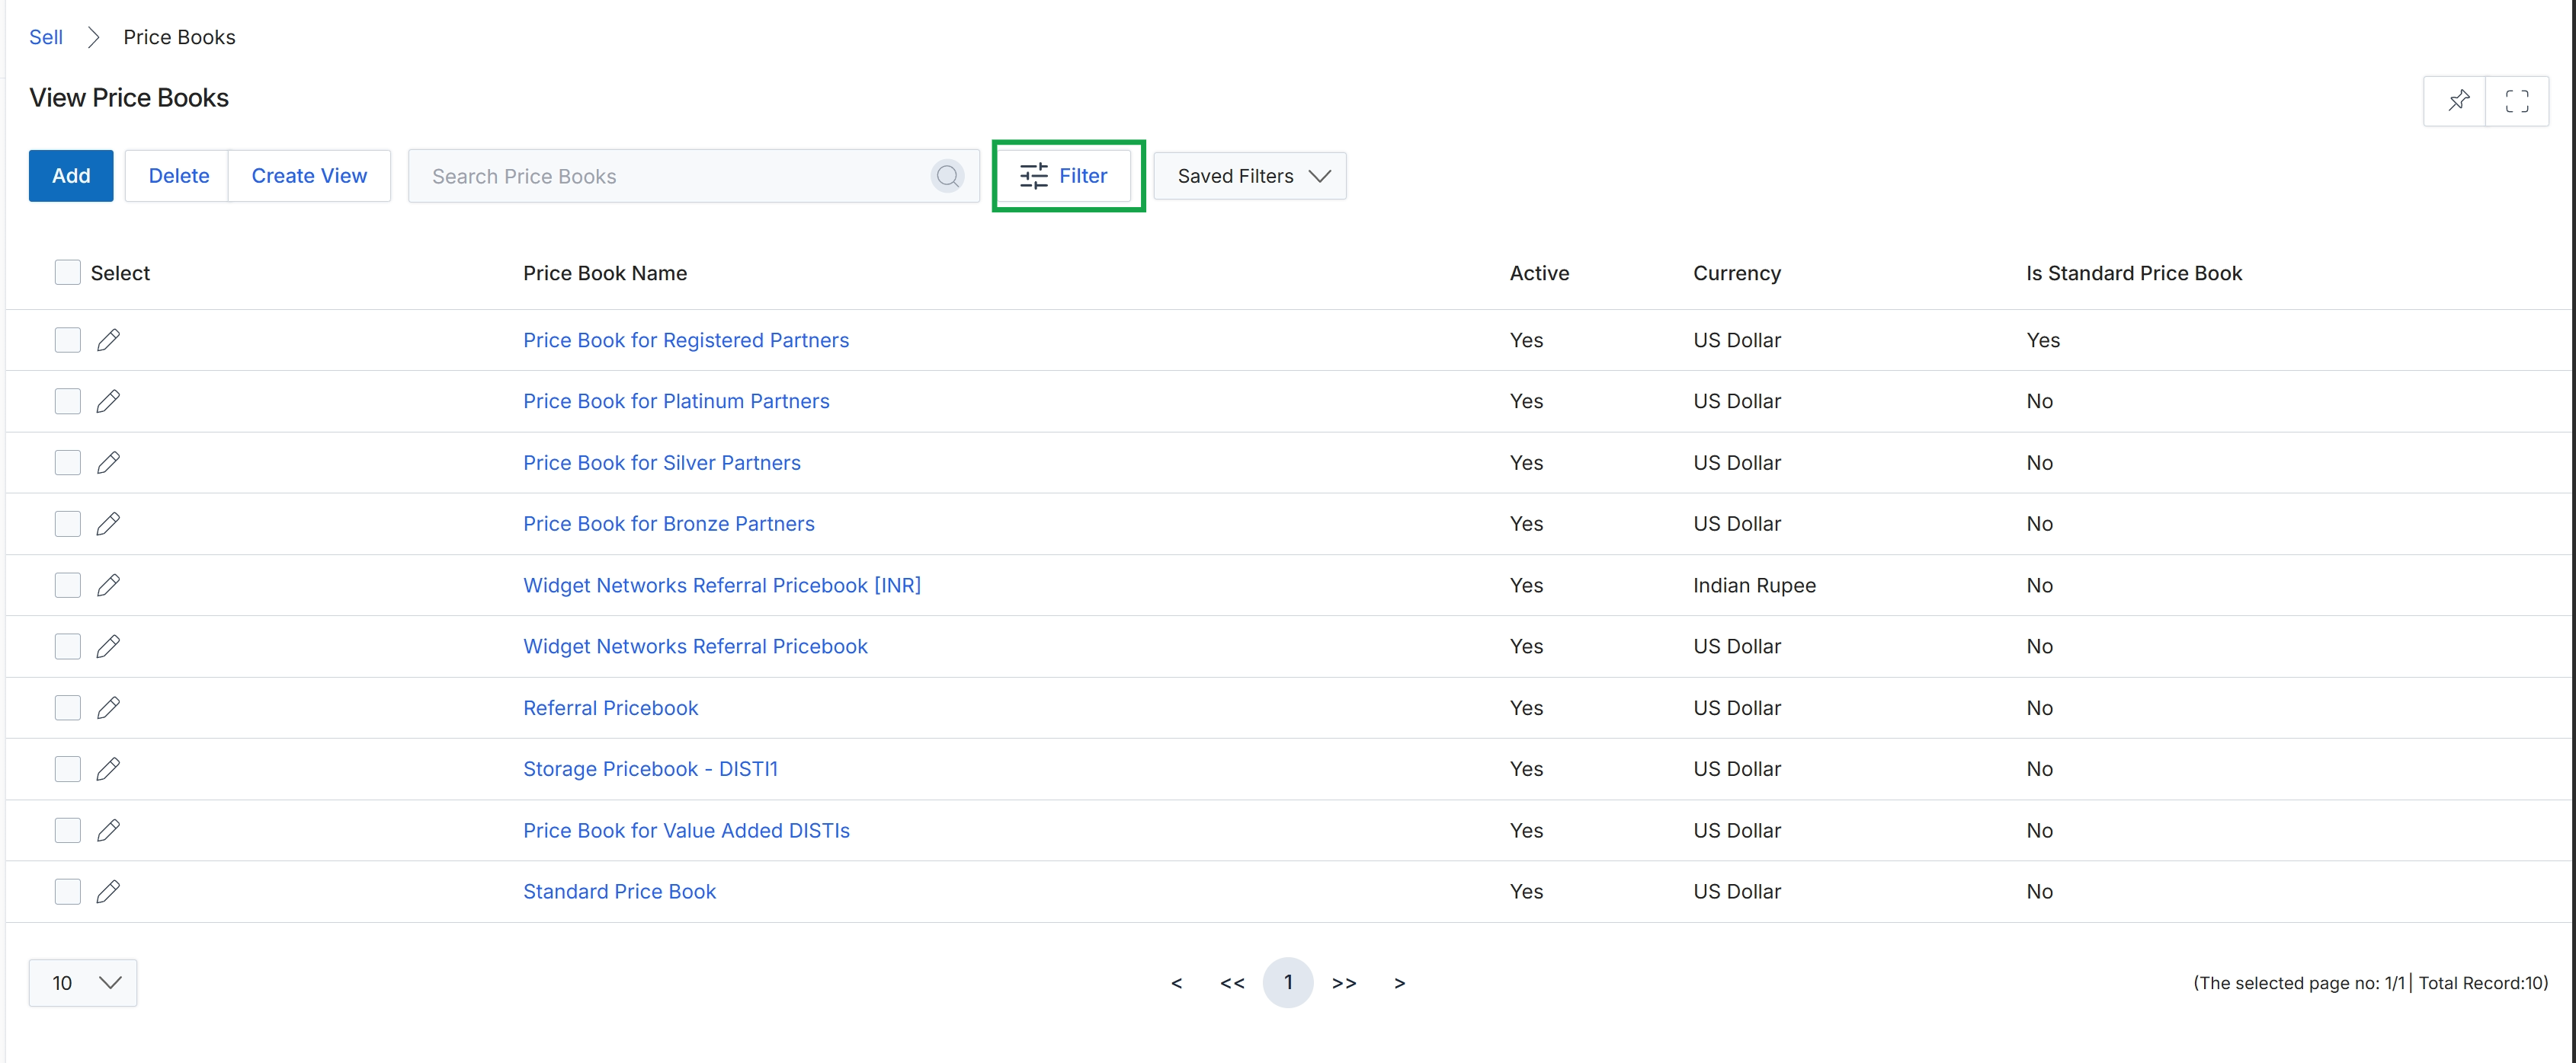Open Widget Networks Referral Pricebook with no INR suffix

[695, 646]
